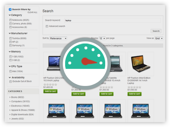Click arrow beside Jewelry category
The width and height of the screenshot is (170, 127).
pos(10,119)
